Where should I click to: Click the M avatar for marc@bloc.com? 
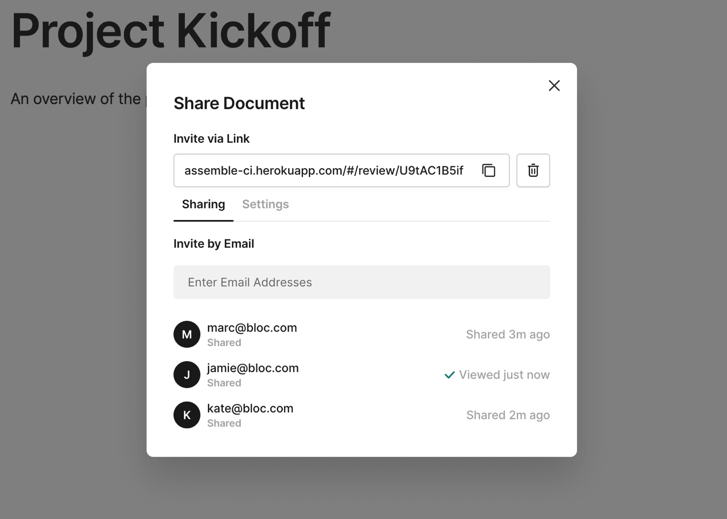click(187, 334)
